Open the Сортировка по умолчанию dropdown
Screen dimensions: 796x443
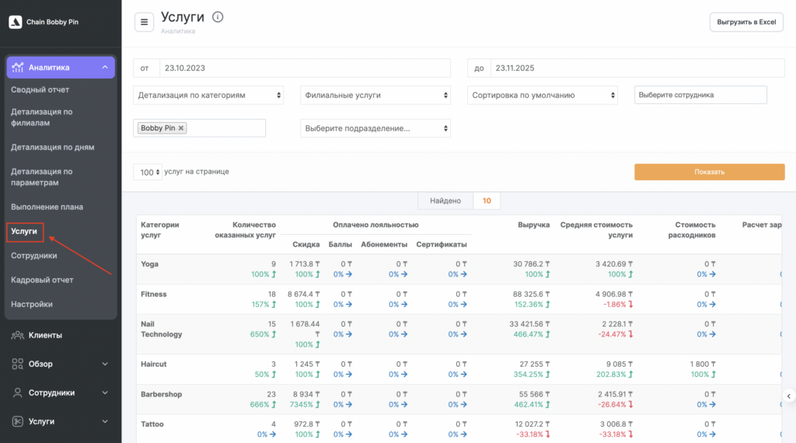click(x=543, y=95)
